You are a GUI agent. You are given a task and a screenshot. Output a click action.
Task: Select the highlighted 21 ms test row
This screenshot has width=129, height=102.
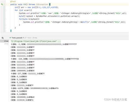point(4,41)
